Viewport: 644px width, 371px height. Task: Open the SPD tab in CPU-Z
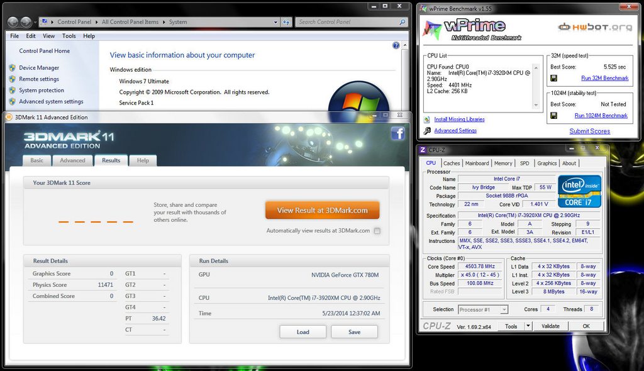[525, 163]
